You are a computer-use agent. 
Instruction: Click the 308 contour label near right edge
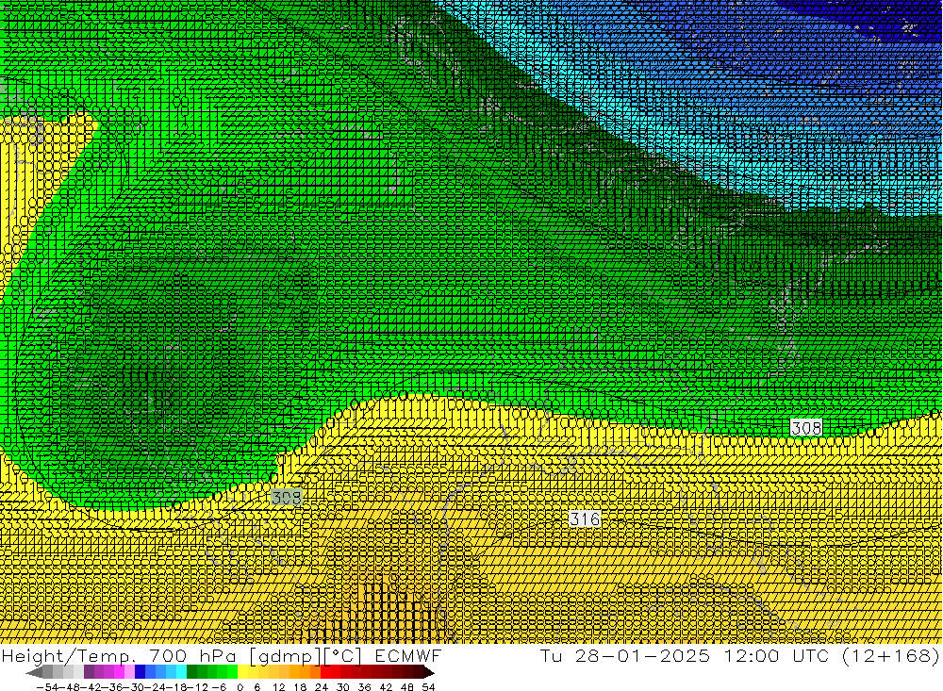pyautogui.click(x=806, y=428)
